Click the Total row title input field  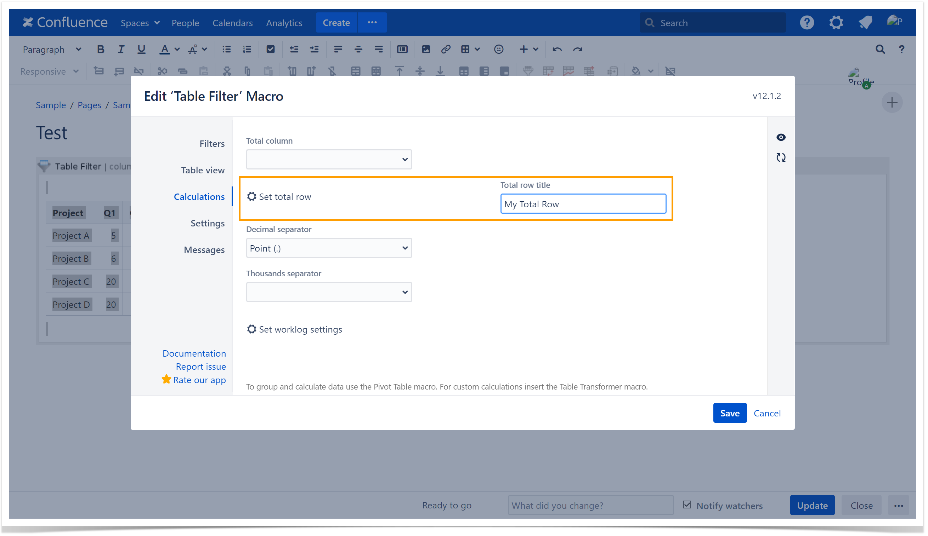coord(583,204)
